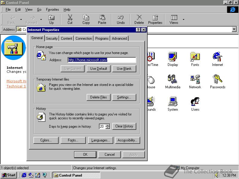Click Delete Files button
The image size is (239, 179).
click(x=99, y=97)
